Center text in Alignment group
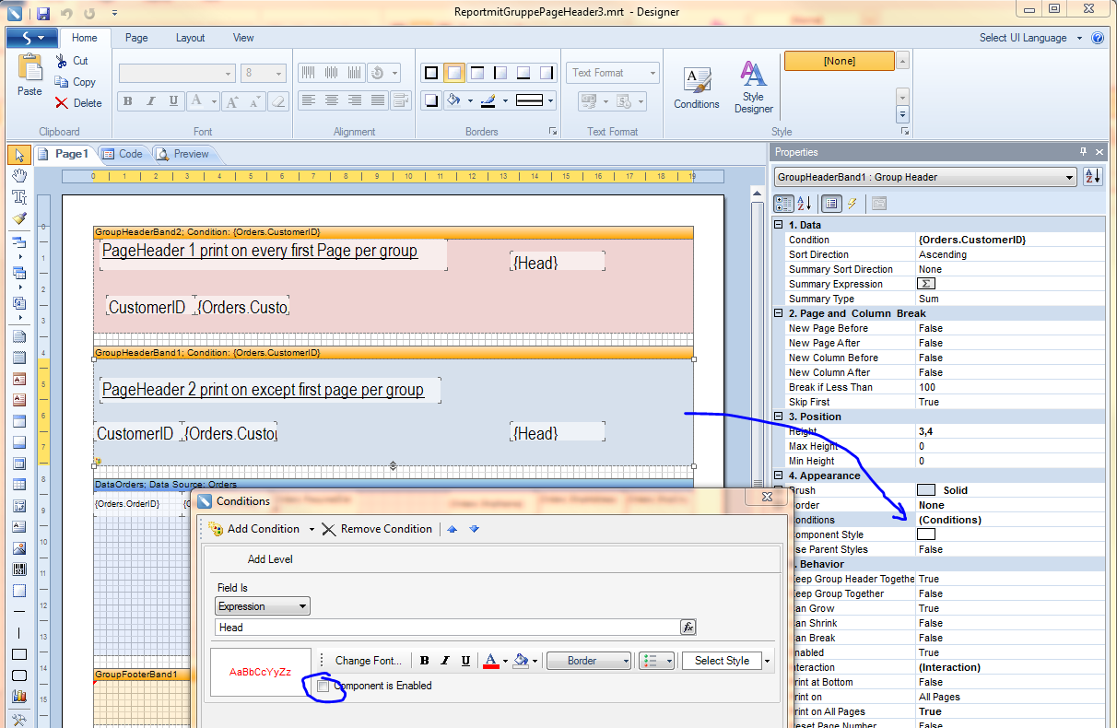Viewport: 1117px width, 728px height. (x=332, y=100)
